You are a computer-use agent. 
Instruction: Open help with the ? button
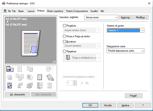(x=143, y=105)
